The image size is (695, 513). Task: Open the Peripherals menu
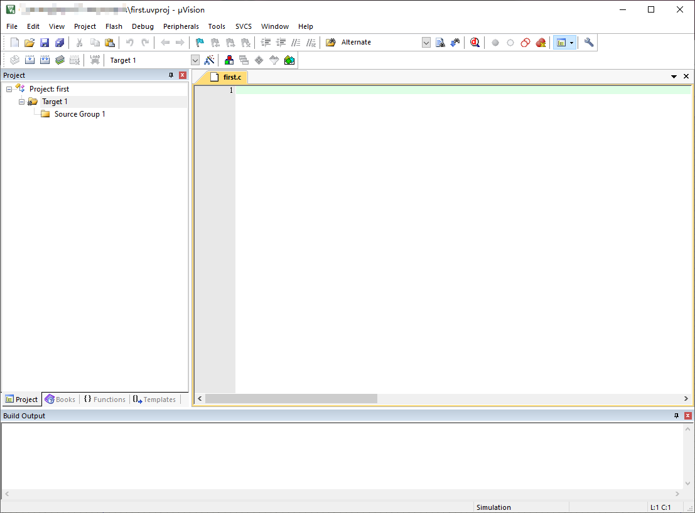[x=181, y=26]
